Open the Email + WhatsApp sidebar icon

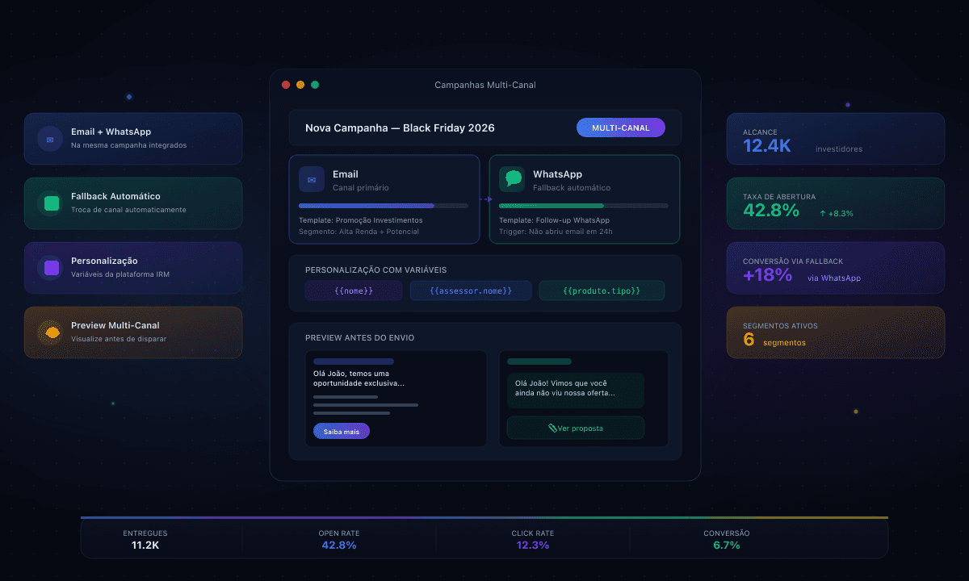point(48,138)
